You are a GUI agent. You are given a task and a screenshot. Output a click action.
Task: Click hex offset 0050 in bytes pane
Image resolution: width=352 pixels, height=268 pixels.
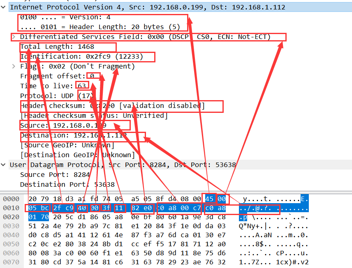tap(11, 244)
